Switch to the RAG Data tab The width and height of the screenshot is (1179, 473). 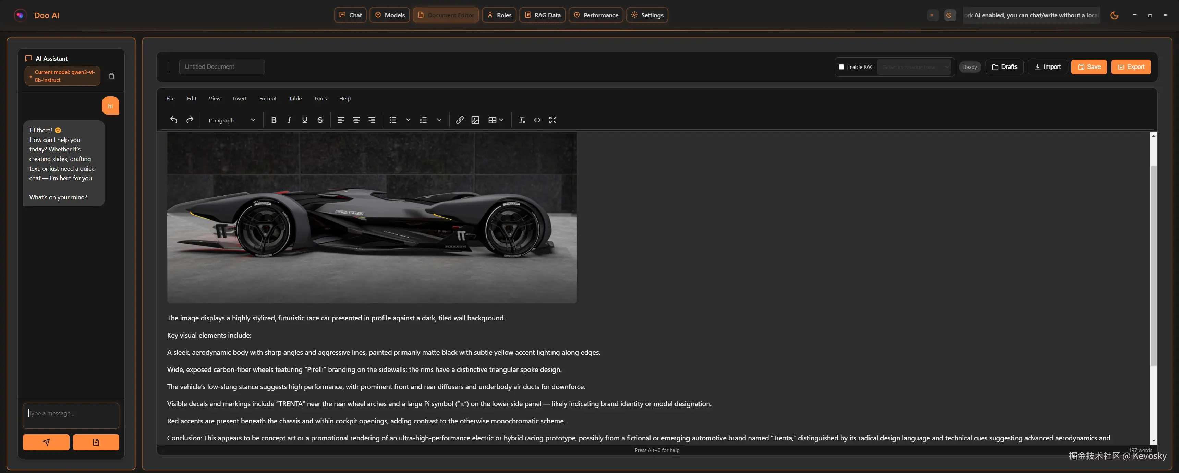(x=542, y=15)
